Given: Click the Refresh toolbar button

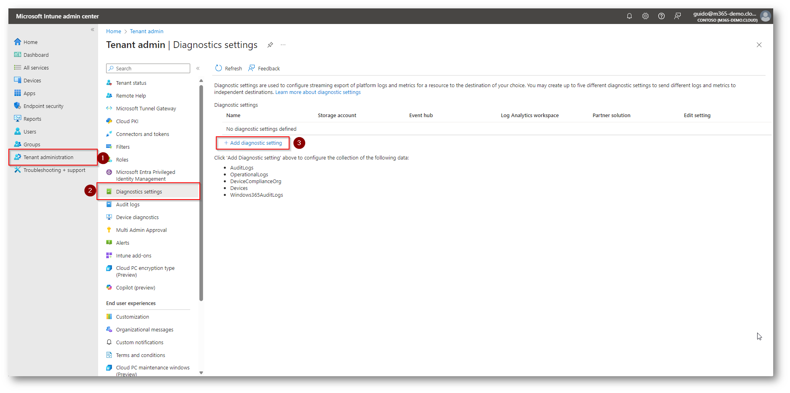Looking at the screenshot, I should (229, 68).
